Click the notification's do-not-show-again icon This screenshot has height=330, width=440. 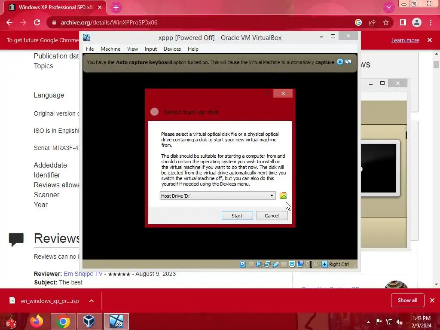pyautogui.click(x=348, y=62)
